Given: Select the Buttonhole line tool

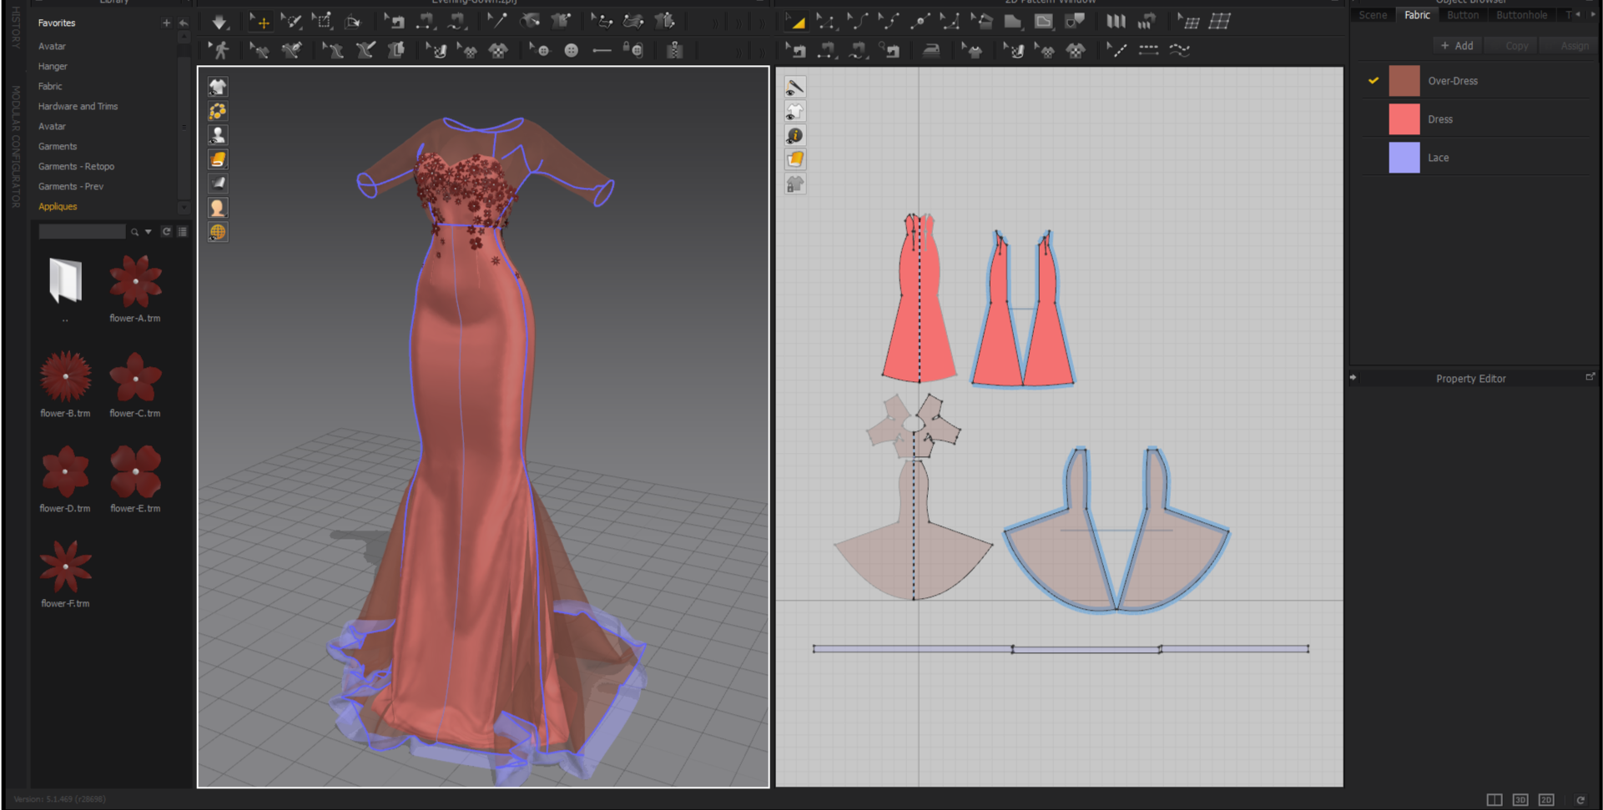Looking at the screenshot, I should 602,51.
